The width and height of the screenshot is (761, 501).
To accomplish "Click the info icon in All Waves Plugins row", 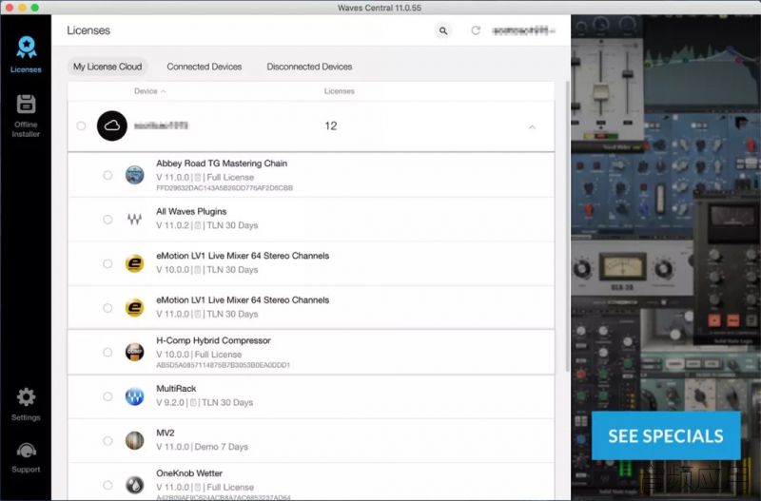I will tap(198, 225).
